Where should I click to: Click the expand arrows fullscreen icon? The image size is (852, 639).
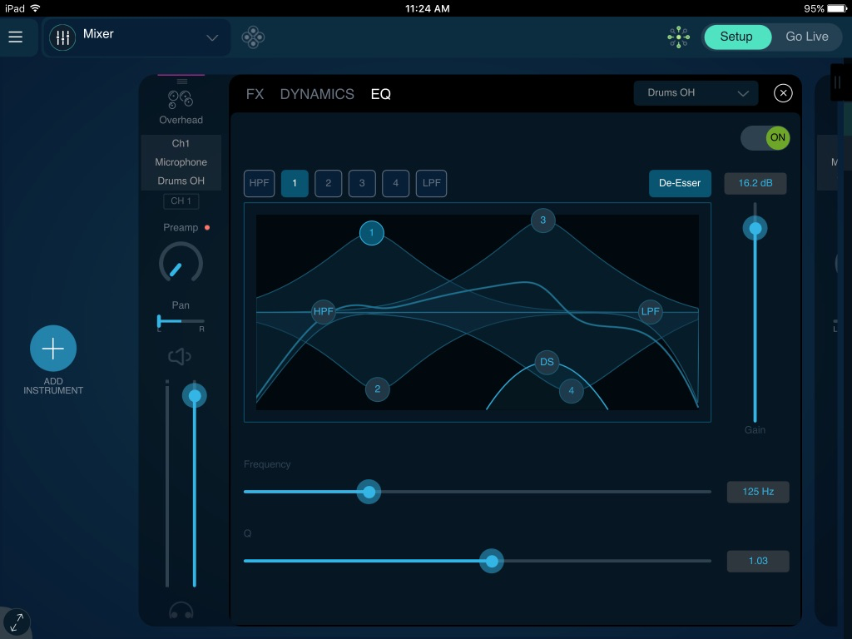17,622
